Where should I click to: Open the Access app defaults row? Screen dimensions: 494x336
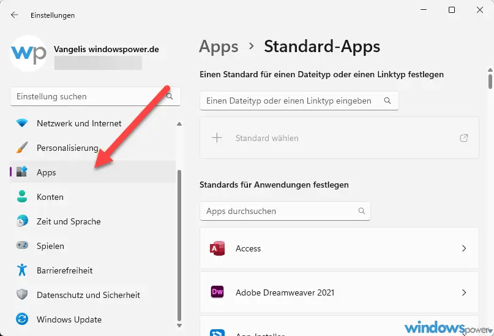(x=339, y=248)
